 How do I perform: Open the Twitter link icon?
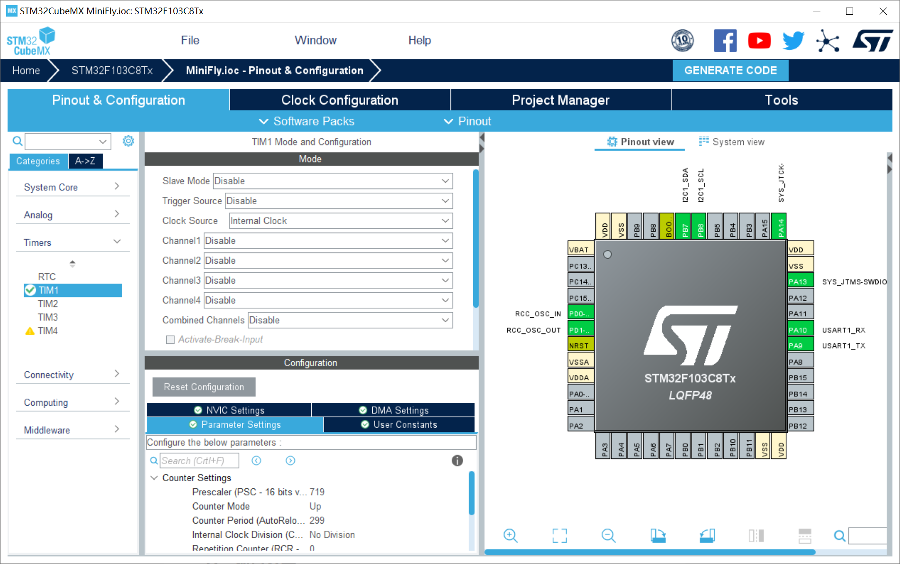(793, 41)
